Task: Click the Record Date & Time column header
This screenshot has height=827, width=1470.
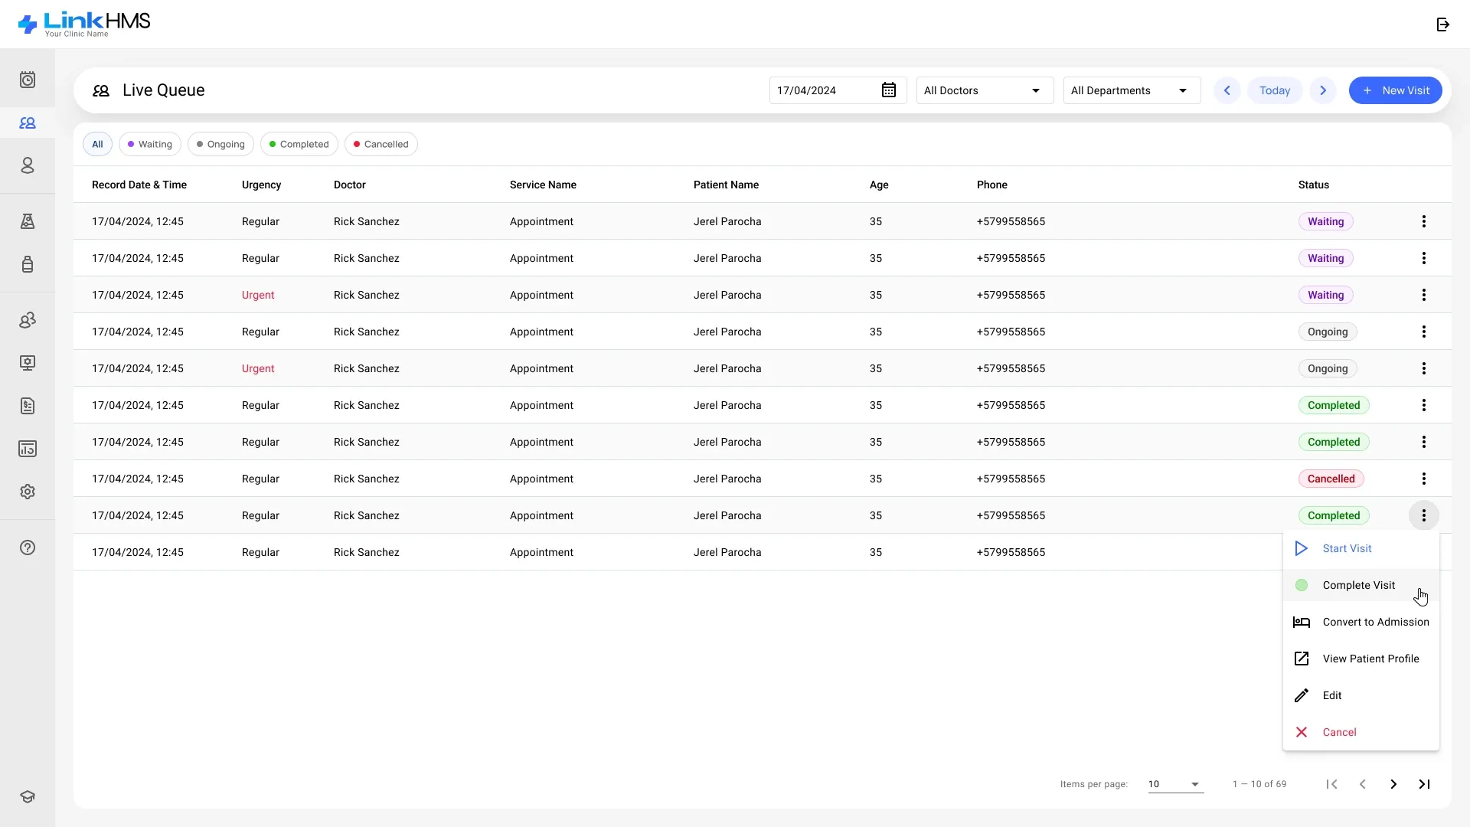Action: pyautogui.click(x=139, y=185)
